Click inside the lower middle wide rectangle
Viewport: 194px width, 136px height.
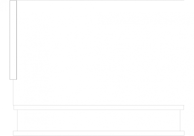pyautogui.click(x=99, y=120)
